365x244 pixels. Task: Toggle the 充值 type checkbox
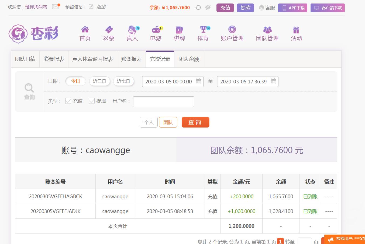coord(68,101)
